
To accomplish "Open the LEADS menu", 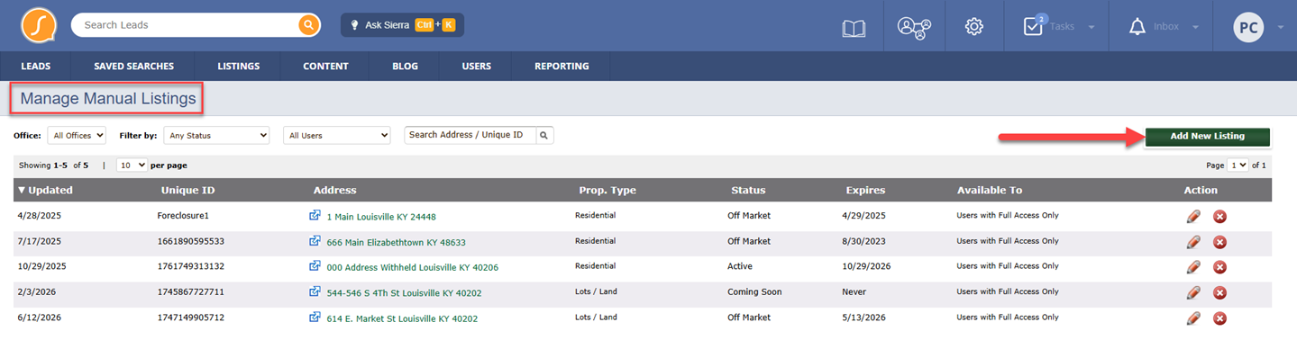I will point(36,66).
